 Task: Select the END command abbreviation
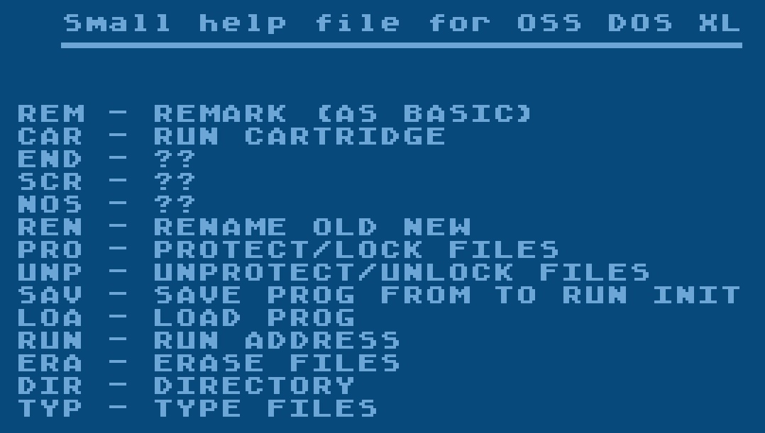pyautogui.click(x=51, y=159)
